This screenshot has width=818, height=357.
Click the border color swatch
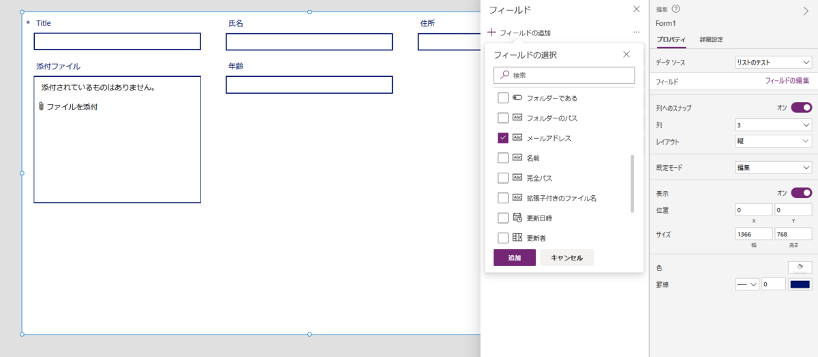pyautogui.click(x=800, y=284)
